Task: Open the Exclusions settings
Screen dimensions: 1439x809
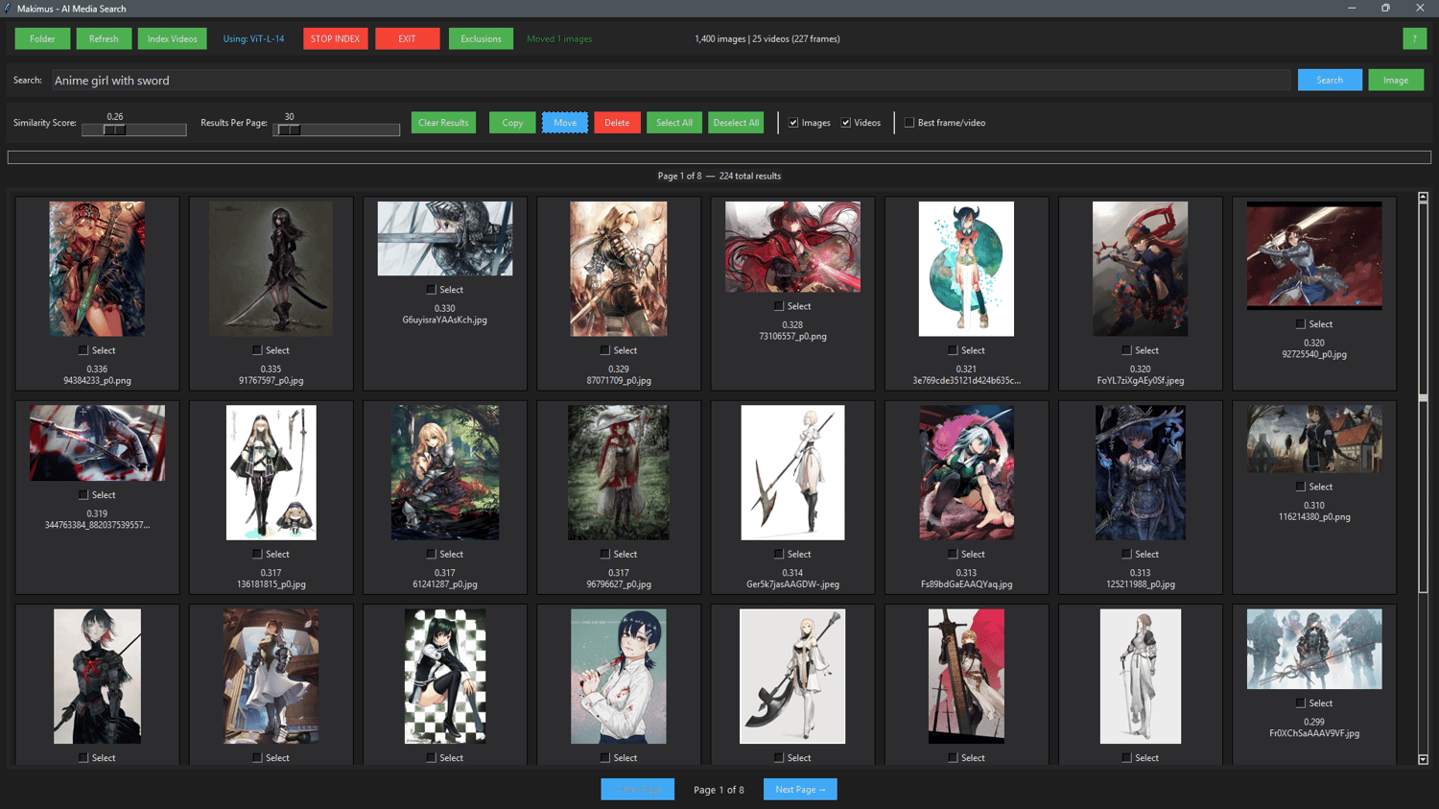Action: coord(481,38)
